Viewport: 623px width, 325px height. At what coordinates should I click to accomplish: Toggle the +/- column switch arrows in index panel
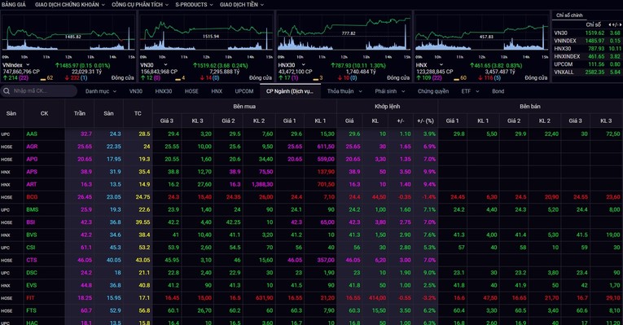pos(615,24)
